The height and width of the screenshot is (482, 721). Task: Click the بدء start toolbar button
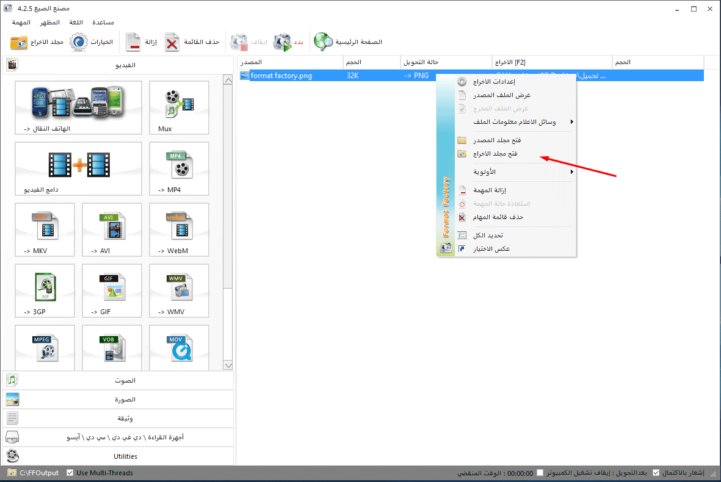(x=288, y=42)
